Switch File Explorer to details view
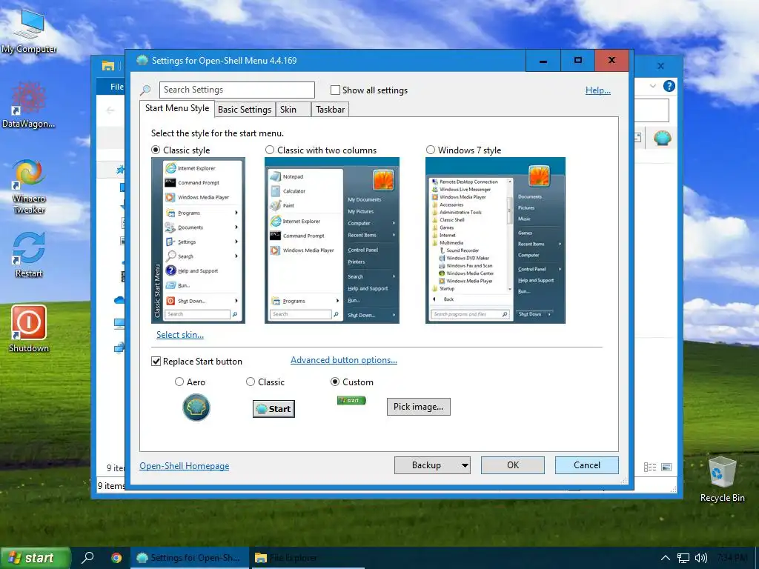The image size is (759, 569). (x=650, y=467)
